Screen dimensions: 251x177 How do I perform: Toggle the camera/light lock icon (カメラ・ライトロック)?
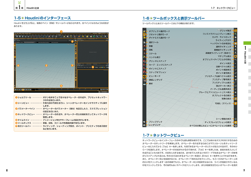(x=236, y=37)
